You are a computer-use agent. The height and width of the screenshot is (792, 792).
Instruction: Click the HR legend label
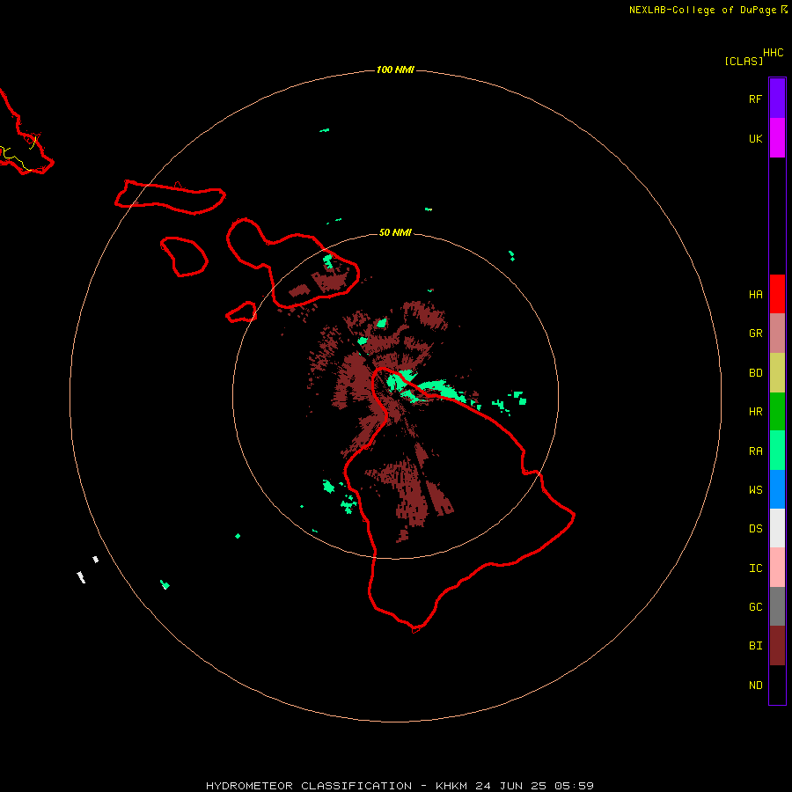pos(755,412)
